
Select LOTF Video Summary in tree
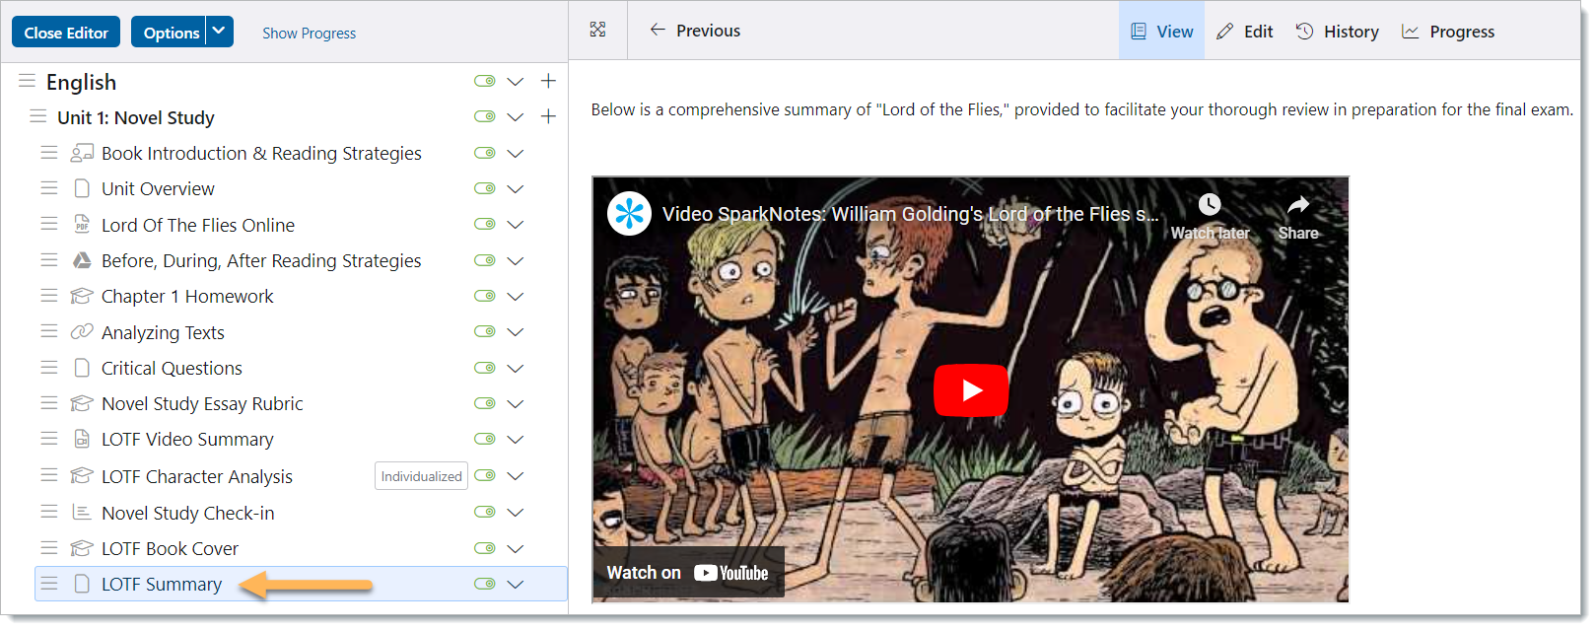click(x=187, y=439)
